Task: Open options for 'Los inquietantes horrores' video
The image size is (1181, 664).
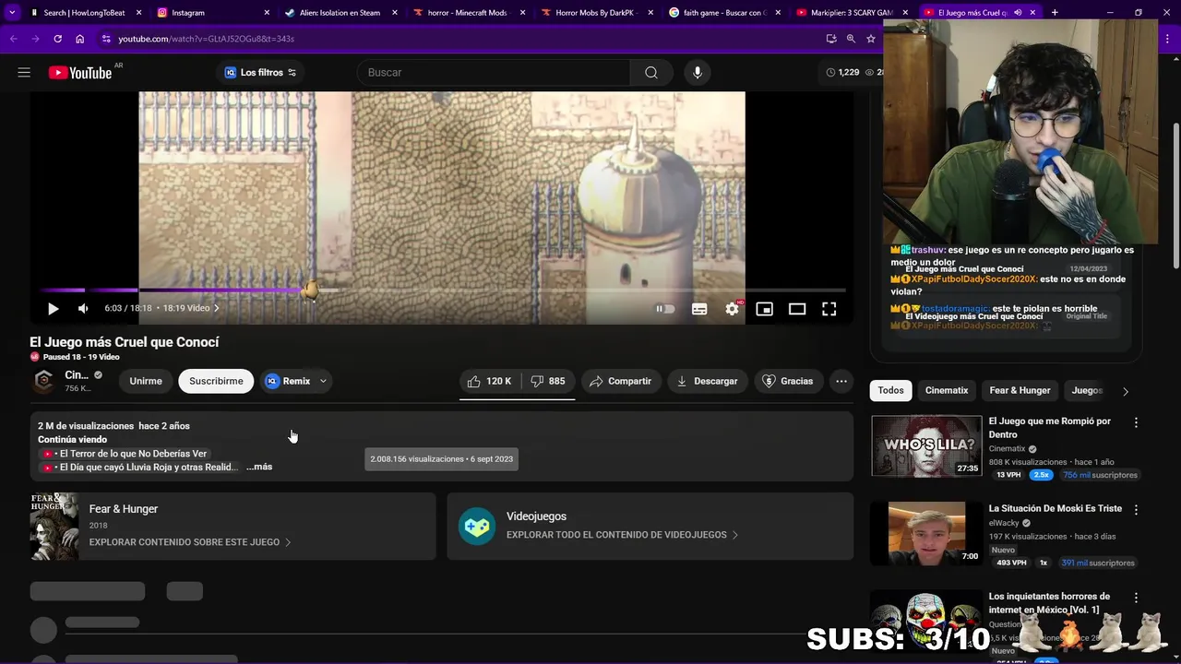Action: (x=1136, y=598)
